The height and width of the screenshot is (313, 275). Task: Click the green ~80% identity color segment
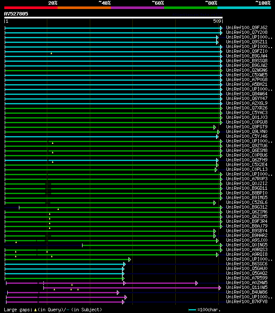coord(191,8)
